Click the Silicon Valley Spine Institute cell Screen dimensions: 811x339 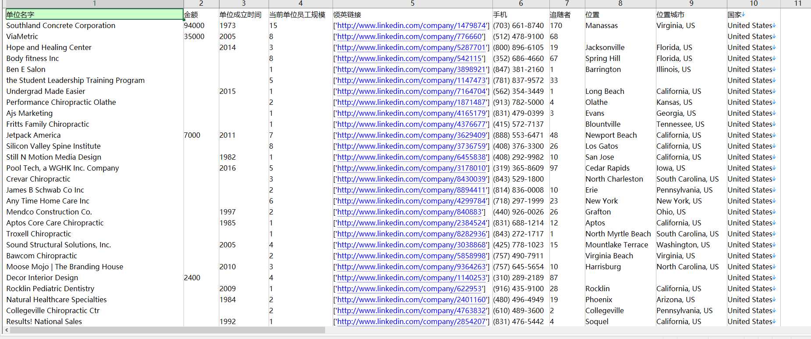pyautogui.click(x=94, y=146)
